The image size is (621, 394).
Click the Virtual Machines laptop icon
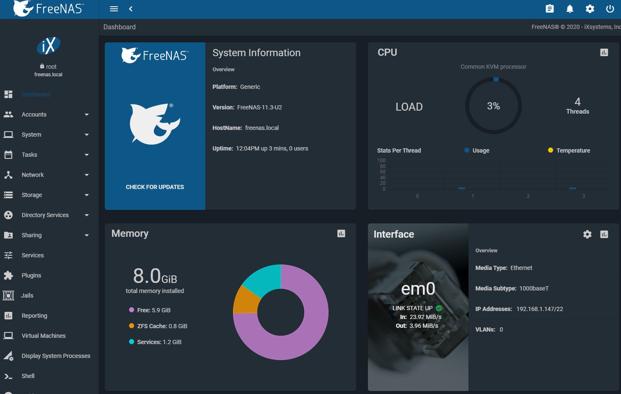tap(8, 336)
